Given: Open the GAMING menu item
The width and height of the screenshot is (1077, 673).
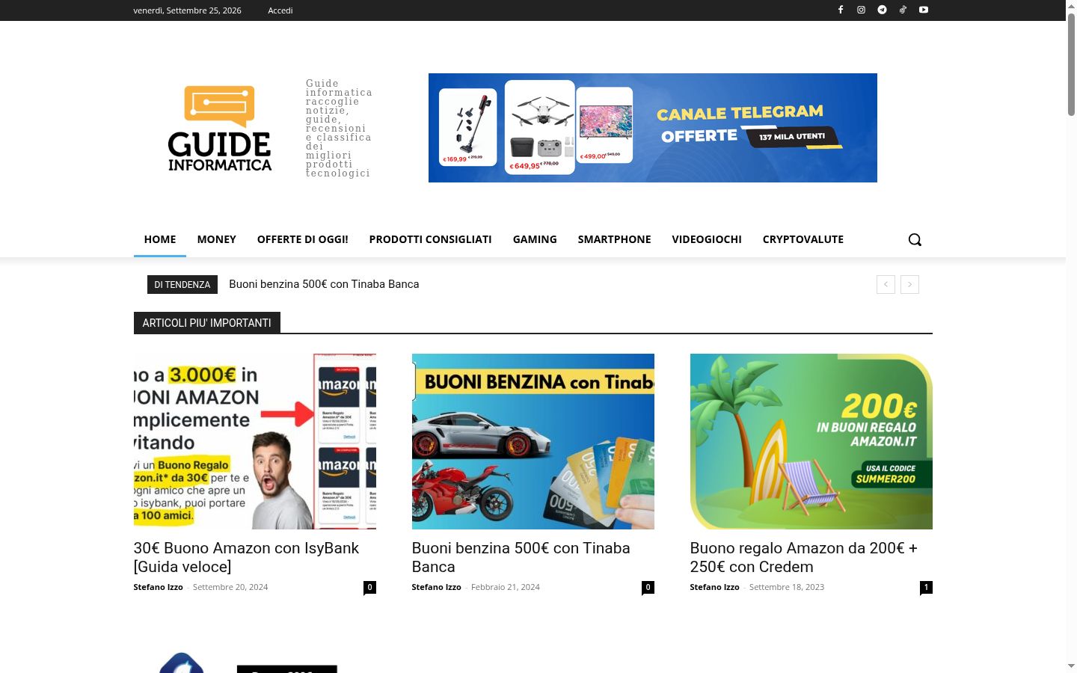Looking at the screenshot, I should pyautogui.click(x=535, y=239).
